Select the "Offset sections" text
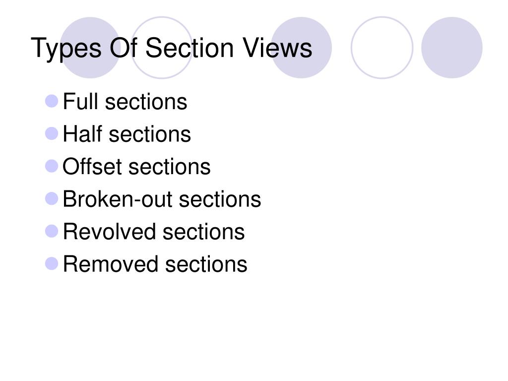Viewport: 508px width, 381px height. point(137,167)
